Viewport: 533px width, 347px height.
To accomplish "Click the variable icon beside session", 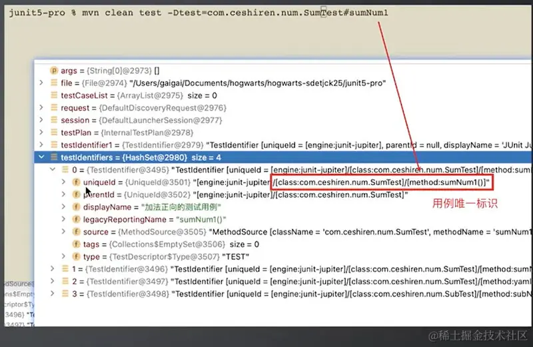I will click(x=54, y=120).
